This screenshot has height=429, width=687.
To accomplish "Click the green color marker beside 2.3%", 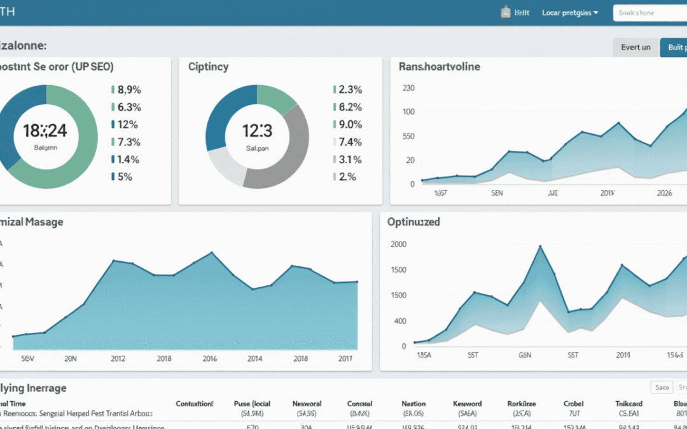I will pos(335,90).
